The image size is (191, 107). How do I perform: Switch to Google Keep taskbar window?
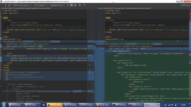[x=103, y=105]
